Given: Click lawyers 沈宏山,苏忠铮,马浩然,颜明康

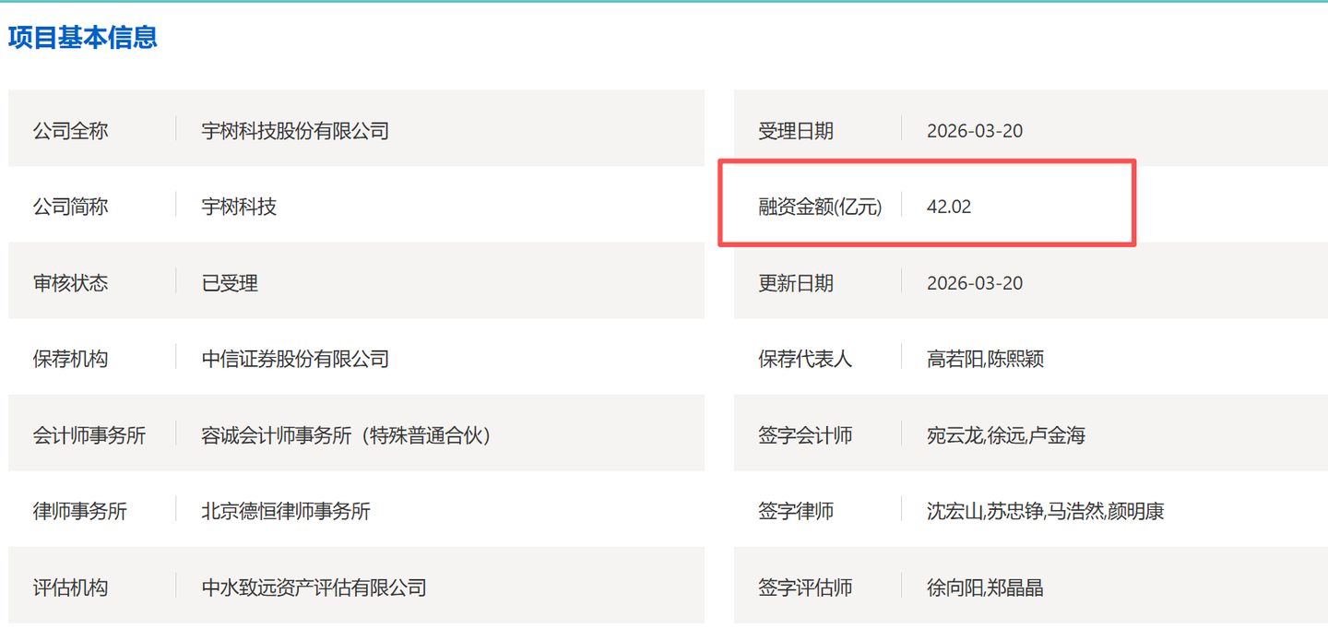Looking at the screenshot, I should coord(1046,511).
